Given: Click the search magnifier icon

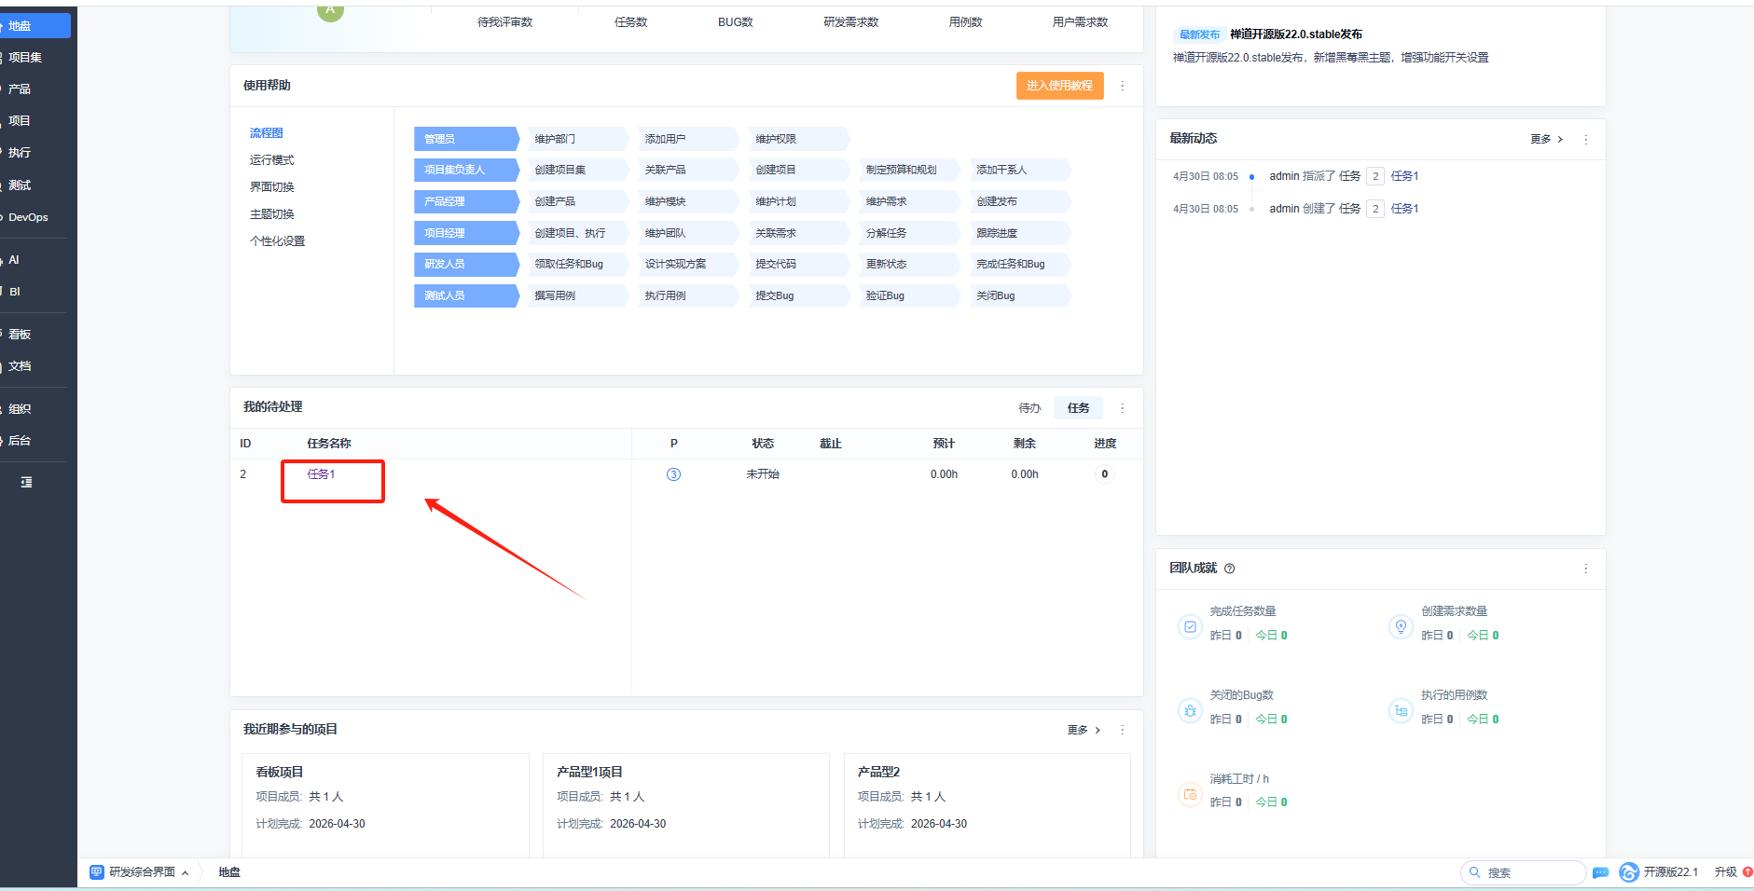Looking at the screenshot, I should (1474, 872).
